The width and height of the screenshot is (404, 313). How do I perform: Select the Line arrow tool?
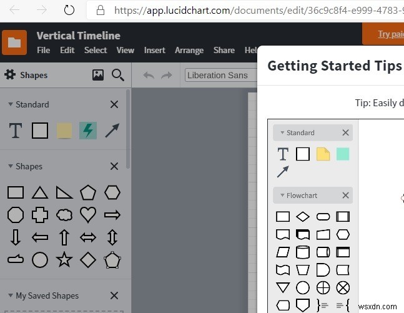(112, 131)
